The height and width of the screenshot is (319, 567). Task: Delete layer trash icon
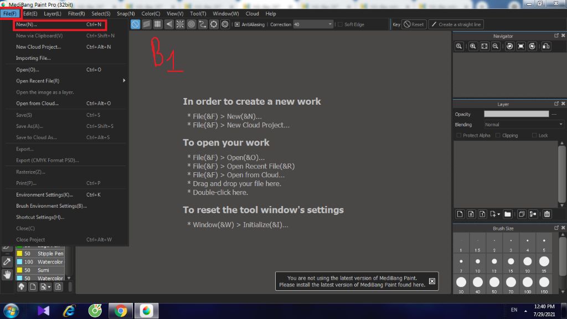click(547, 214)
